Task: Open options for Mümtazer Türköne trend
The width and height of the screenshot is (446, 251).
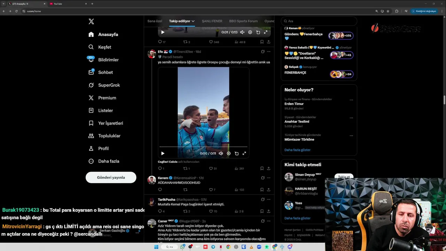Action: click(351, 136)
